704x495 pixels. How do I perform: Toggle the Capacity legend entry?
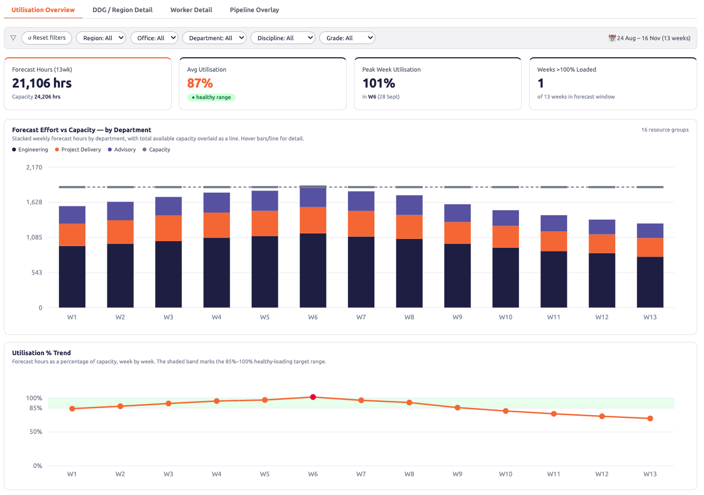pyautogui.click(x=156, y=150)
